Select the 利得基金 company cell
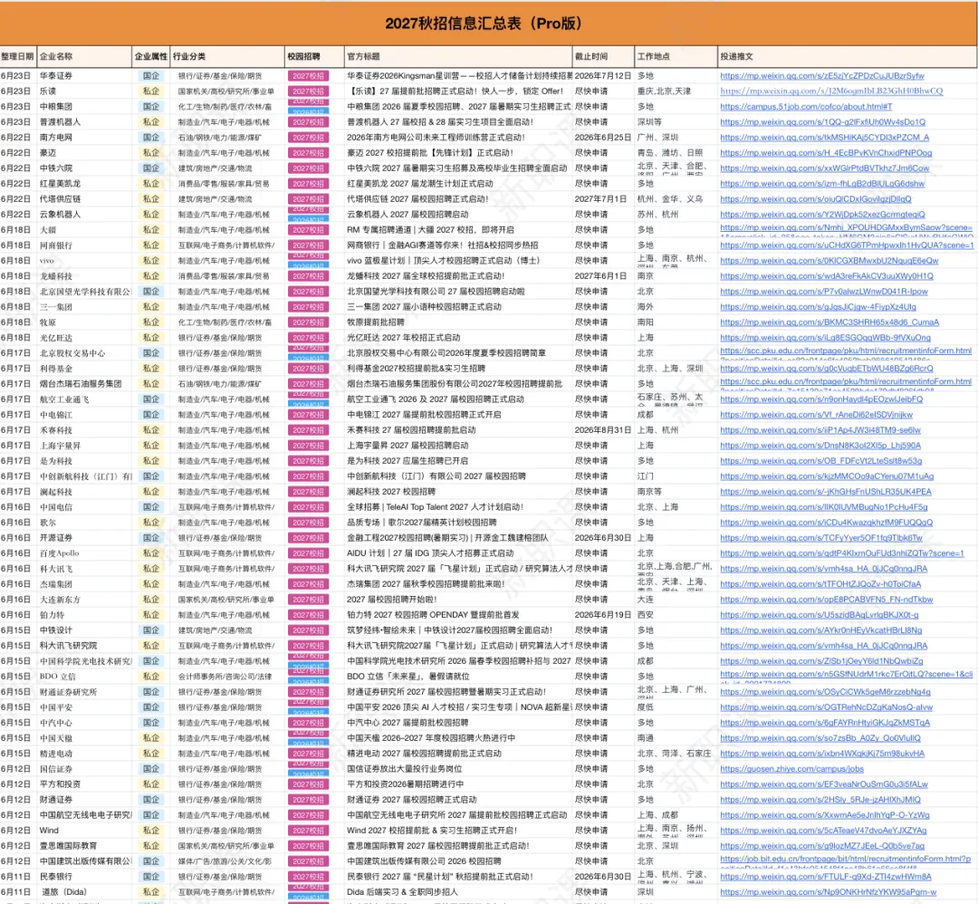The image size is (978, 904). 56,369
